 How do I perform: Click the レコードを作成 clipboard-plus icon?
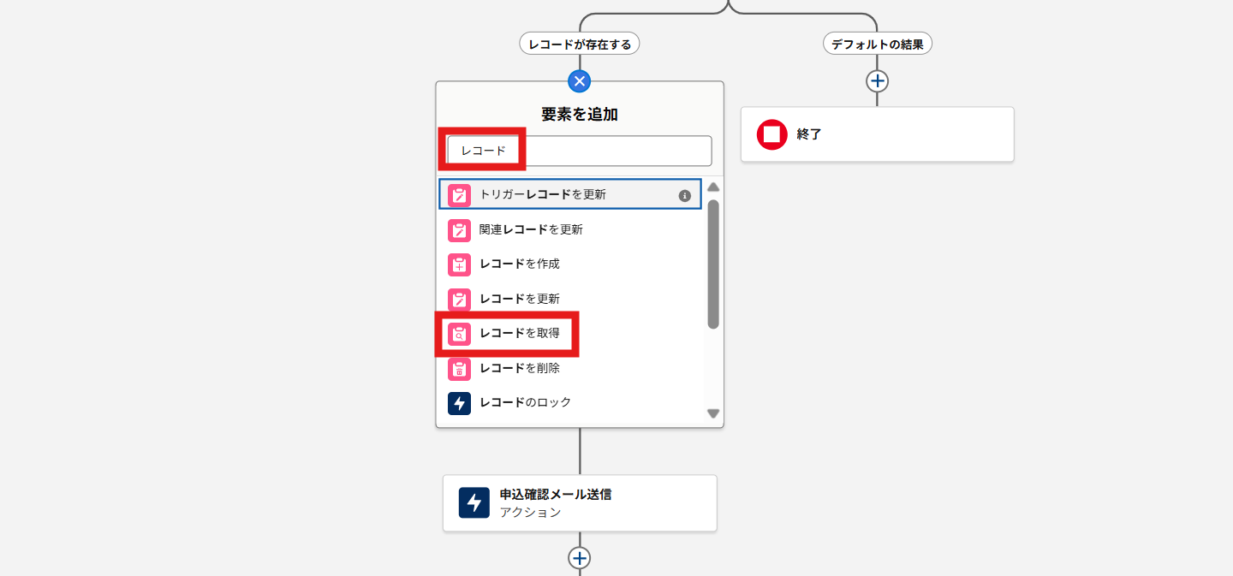[x=460, y=264]
